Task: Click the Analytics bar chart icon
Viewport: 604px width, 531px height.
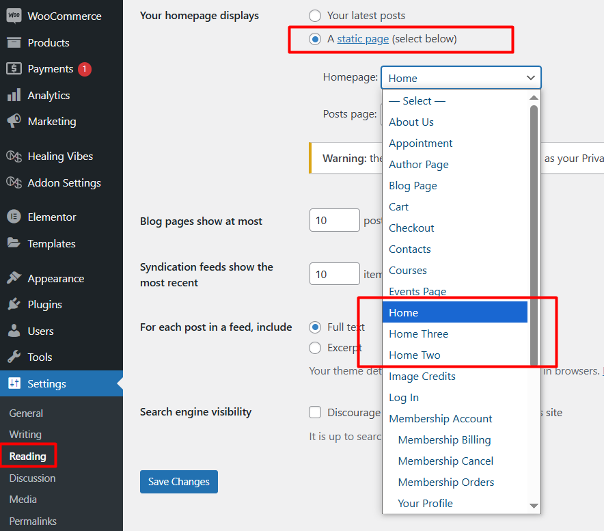Action: click(14, 95)
